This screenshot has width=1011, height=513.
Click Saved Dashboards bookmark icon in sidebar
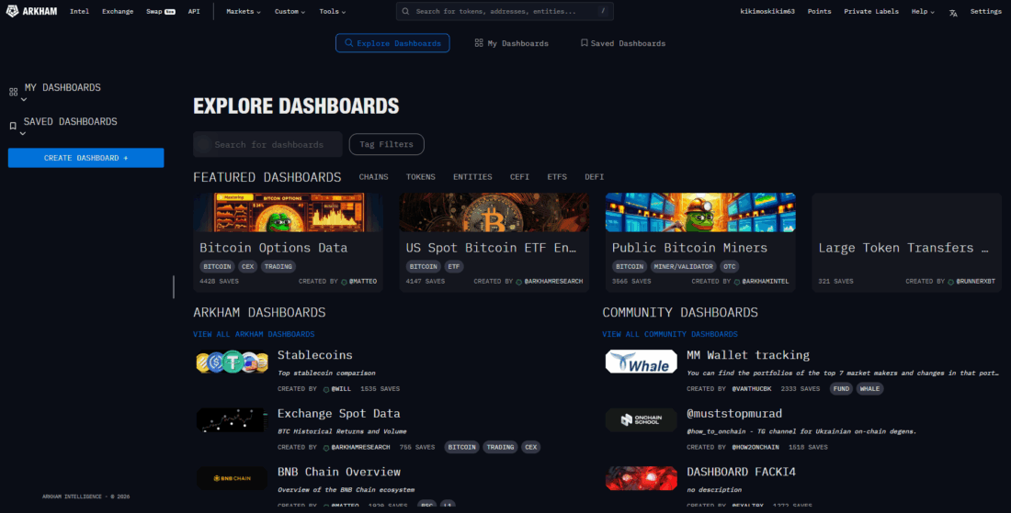[x=13, y=126]
